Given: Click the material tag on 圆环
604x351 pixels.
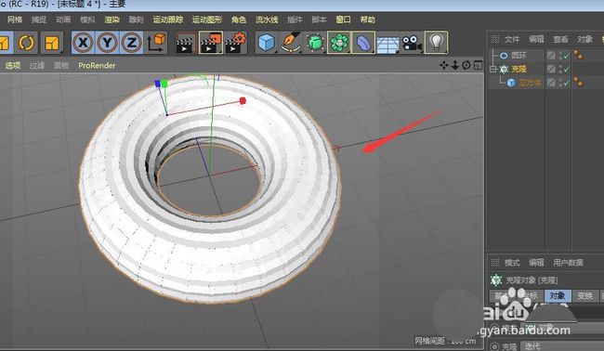Looking at the screenshot, I should (579, 55).
